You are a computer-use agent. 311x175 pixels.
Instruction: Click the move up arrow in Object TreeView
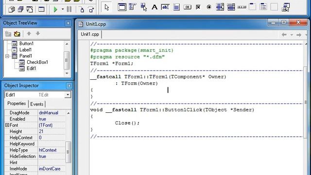pos(29,34)
